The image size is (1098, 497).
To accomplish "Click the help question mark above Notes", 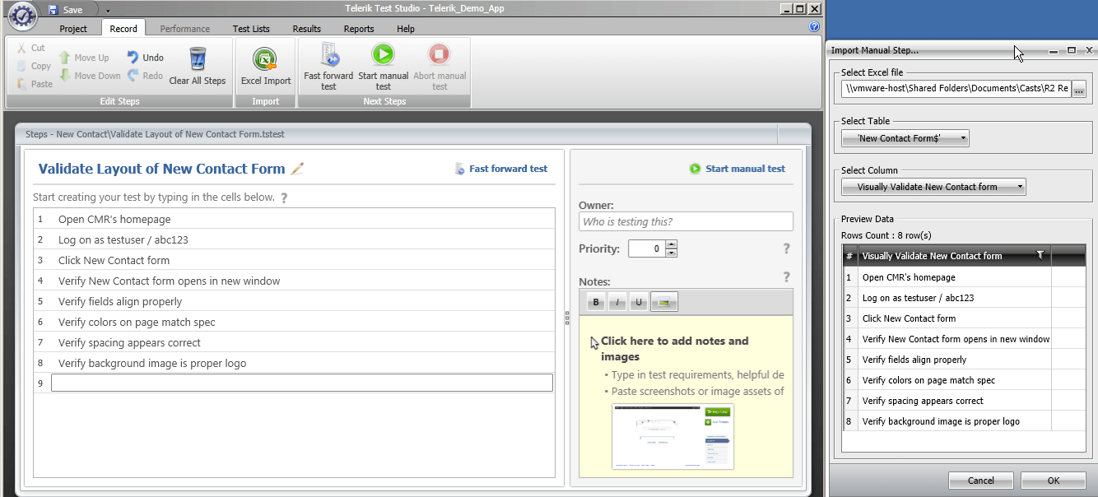I will pyautogui.click(x=787, y=277).
